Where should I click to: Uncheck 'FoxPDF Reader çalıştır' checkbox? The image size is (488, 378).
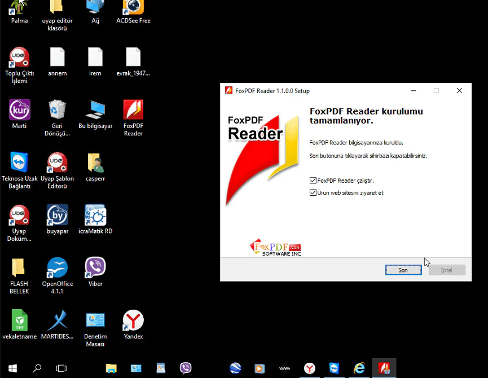pyautogui.click(x=313, y=181)
